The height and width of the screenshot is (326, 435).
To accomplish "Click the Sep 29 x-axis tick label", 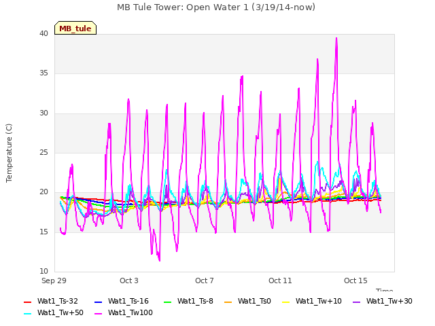I will [54, 280].
